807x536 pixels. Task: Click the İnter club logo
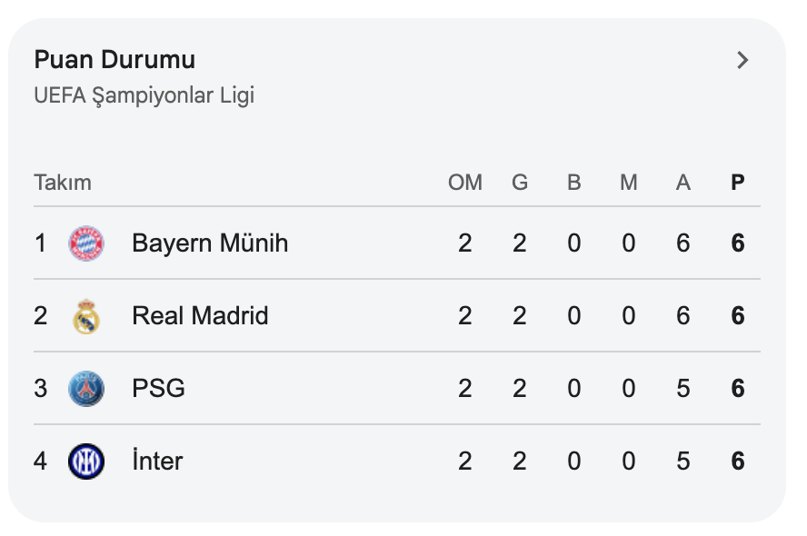click(86, 462)
